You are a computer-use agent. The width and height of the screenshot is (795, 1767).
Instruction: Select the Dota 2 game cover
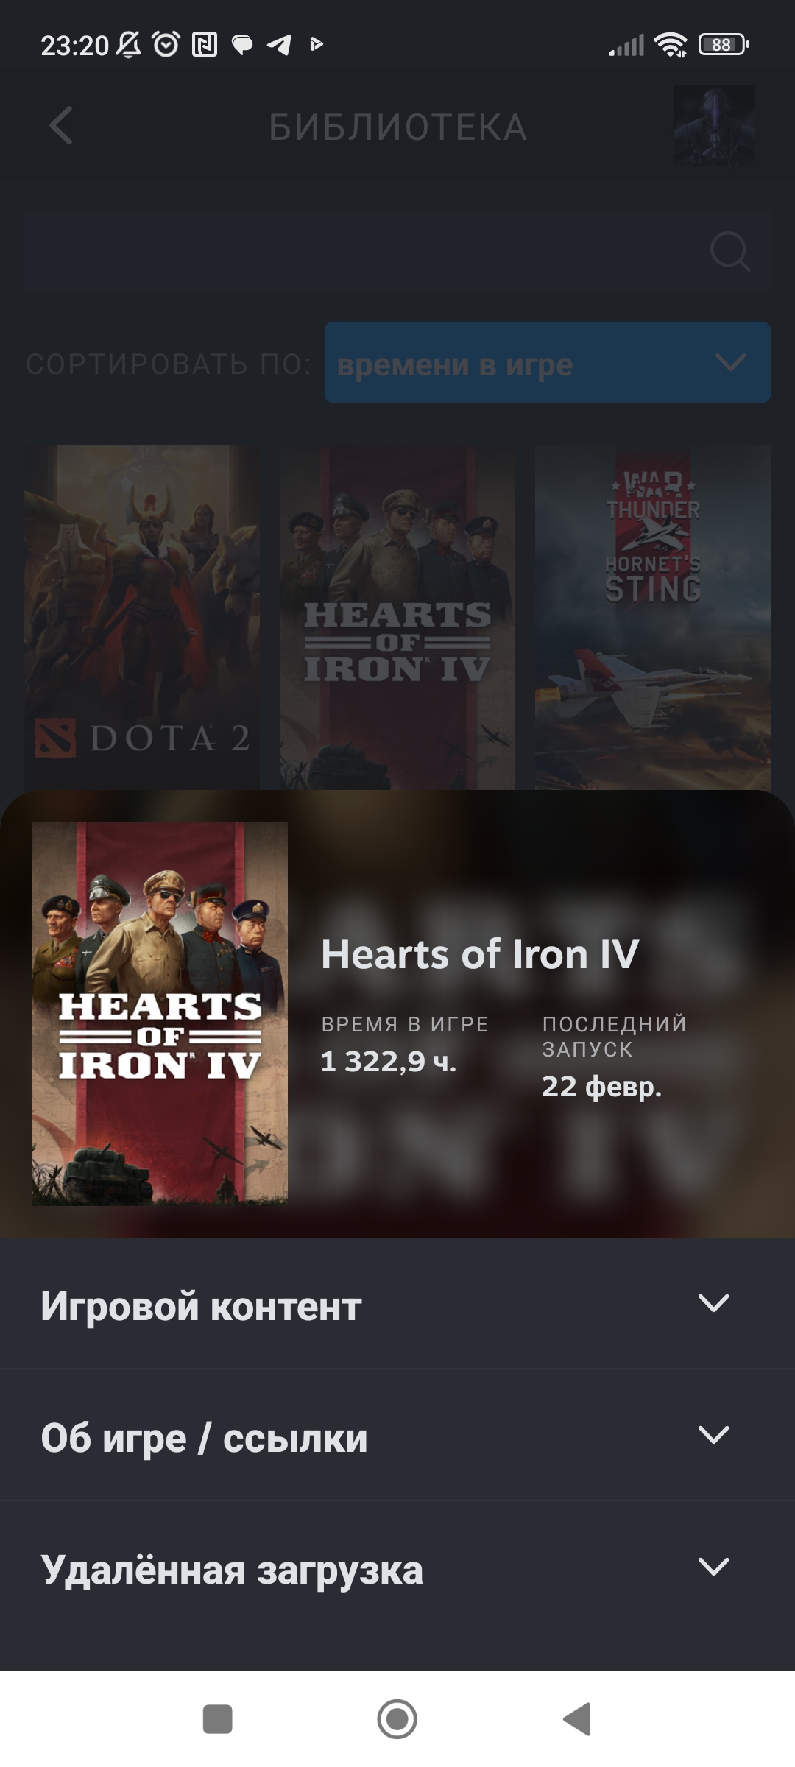point(142,617)
